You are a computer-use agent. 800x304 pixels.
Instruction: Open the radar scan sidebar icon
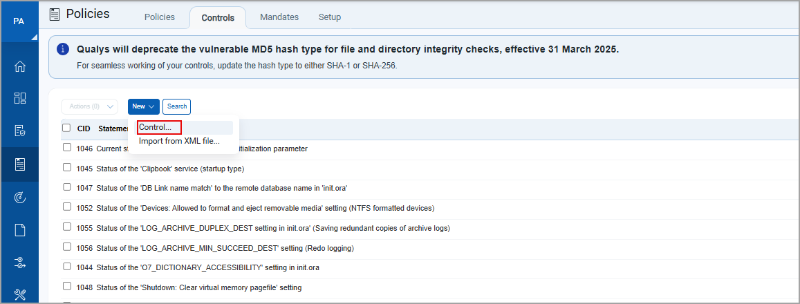tap(19, 198)
